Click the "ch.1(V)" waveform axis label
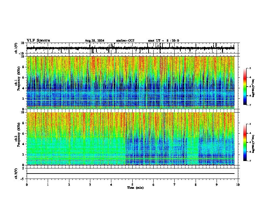The height and width of the screenshot is (207, 268). (16, 48)
